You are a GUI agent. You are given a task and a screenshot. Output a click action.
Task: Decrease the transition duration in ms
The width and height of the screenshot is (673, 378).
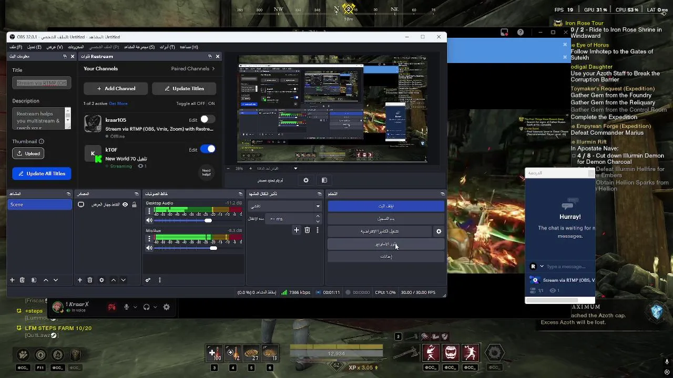318,221
